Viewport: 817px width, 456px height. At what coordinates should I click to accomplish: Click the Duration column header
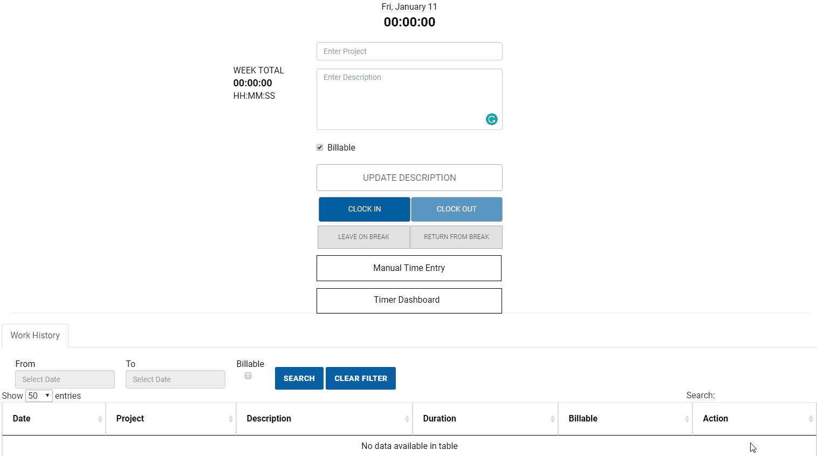485,419
